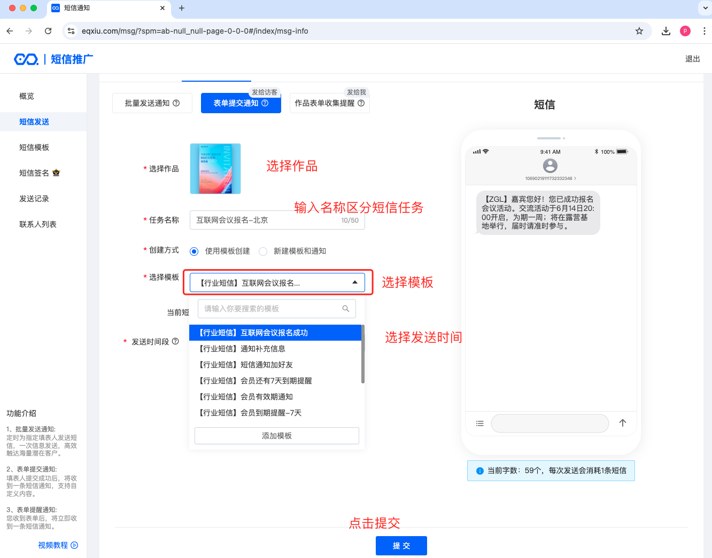Bookmark this page with the star icon
The width and height of the screenshot is (712, 558).
coord(639,31)
